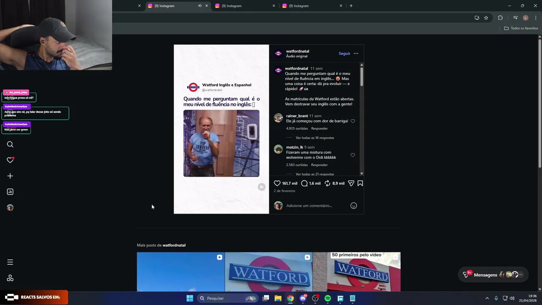Open the volume icon in system tray
The image size is (542, 305).
(x=512, y=298)
